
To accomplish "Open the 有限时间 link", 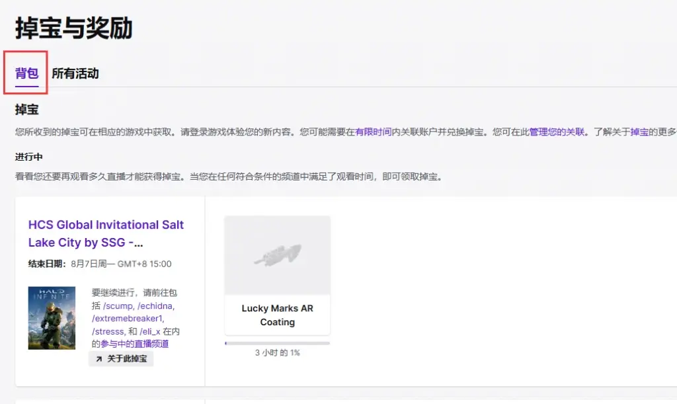I will pos(374,132).
